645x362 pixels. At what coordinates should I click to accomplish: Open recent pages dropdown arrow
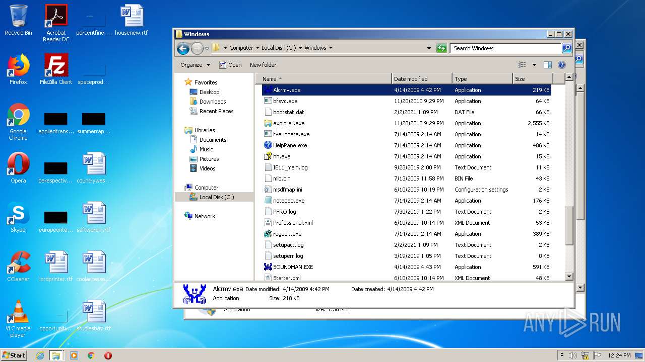click(207, 48)
